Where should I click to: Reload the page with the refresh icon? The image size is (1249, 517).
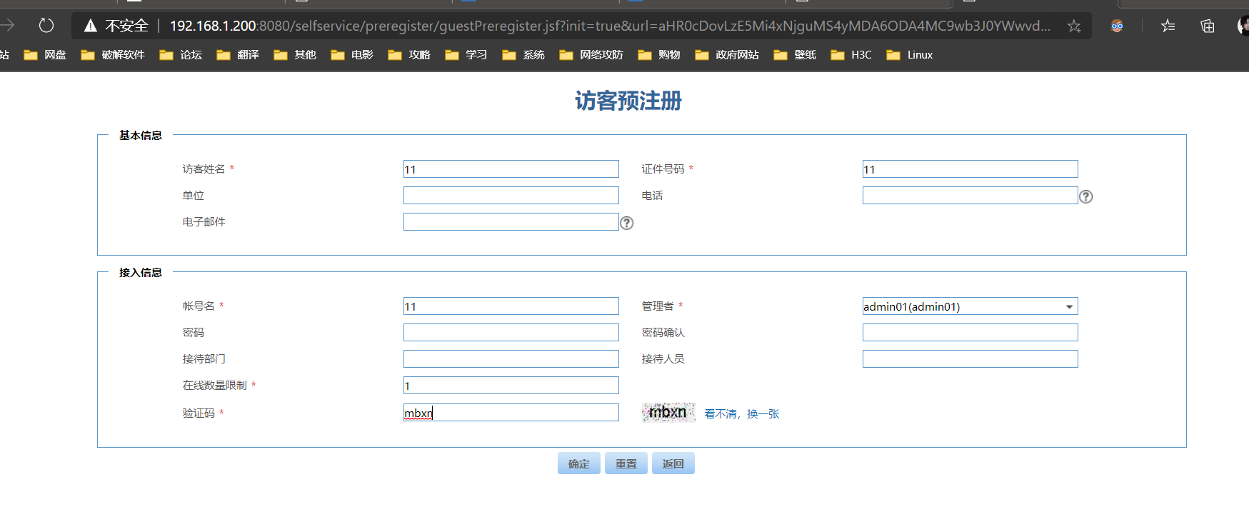(x=46, y=26)
